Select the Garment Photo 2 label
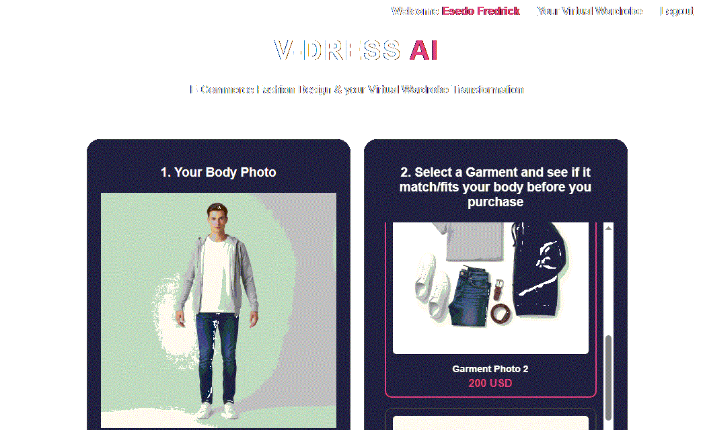703x430 pixels. point(490,369)
